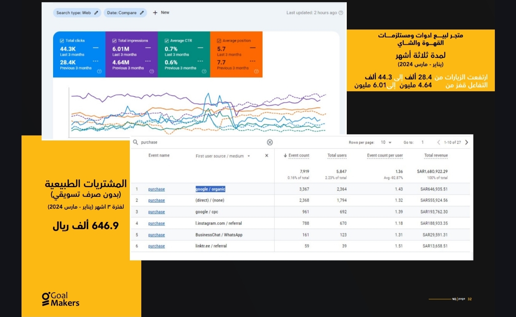Viewport: 516px width, 317px height.
Task: Click the Event count sort arrow
Action: click(x=285, y=155)
